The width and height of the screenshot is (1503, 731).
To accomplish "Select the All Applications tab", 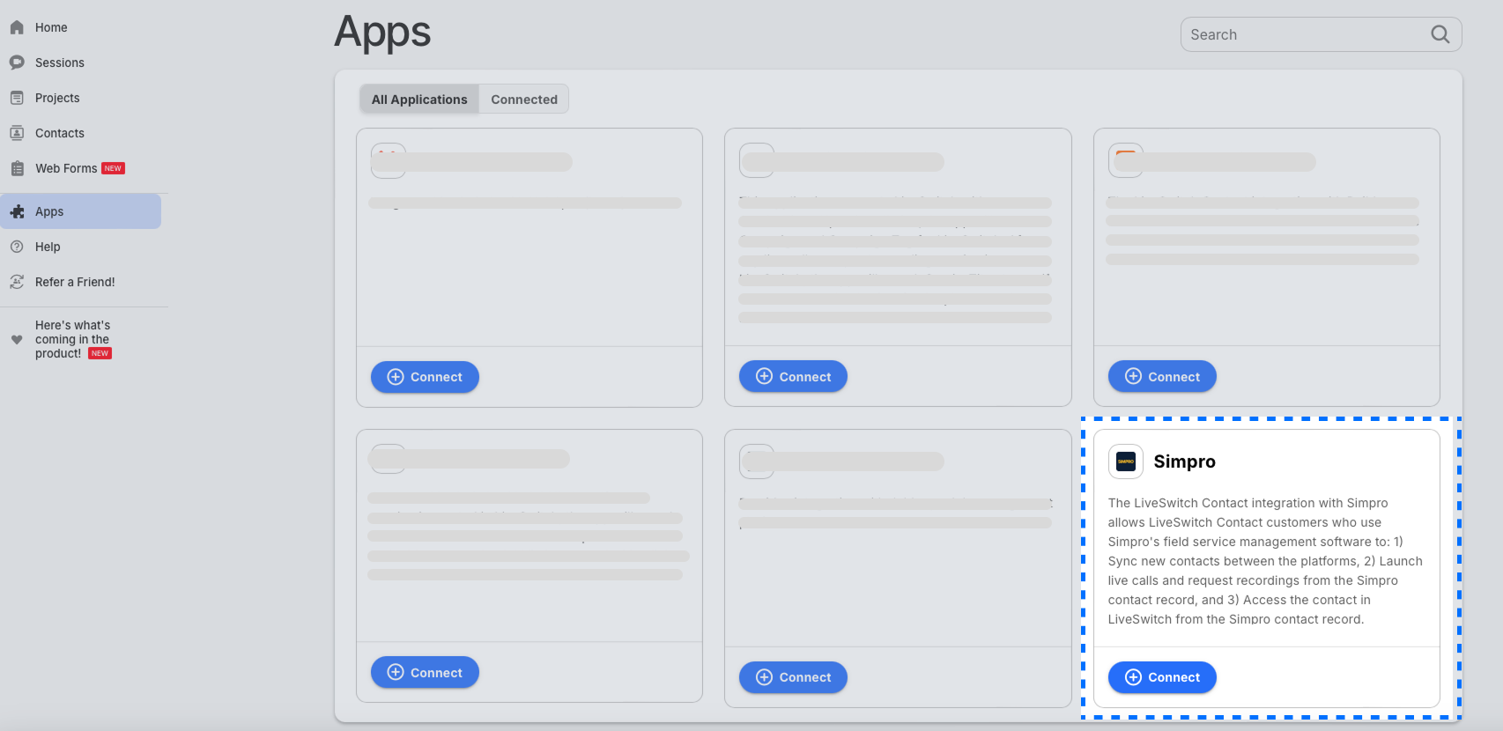I will point(419,100).
